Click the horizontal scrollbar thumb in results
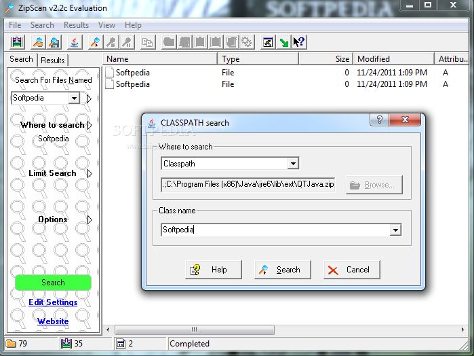This screenshot has height=356, width=474. pos(195,330)
